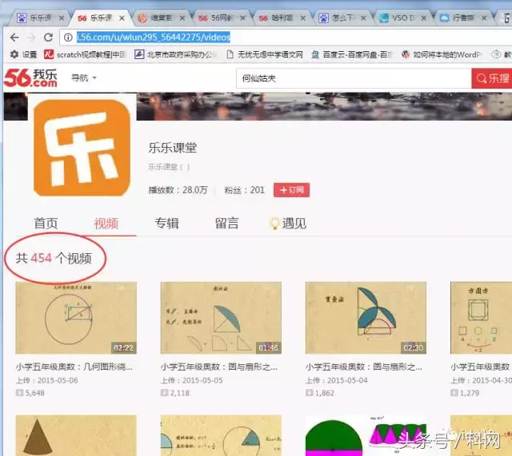512x456 pixels.
Task: Click the orange 乐 channel avatar
Action: pos(82,148)
